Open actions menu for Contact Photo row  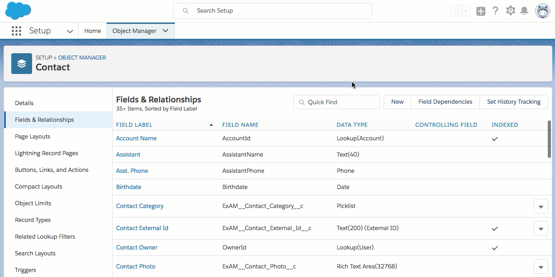tap(541, 267)
